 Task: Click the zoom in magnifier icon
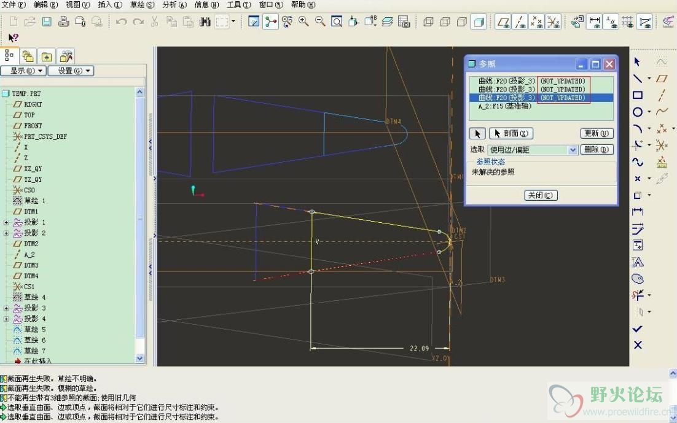click(303, 21)
